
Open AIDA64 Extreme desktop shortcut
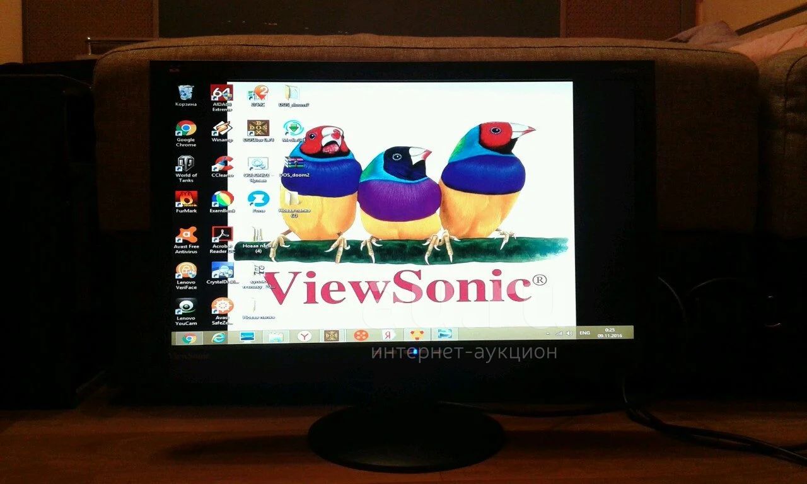(x=222, y=98)
